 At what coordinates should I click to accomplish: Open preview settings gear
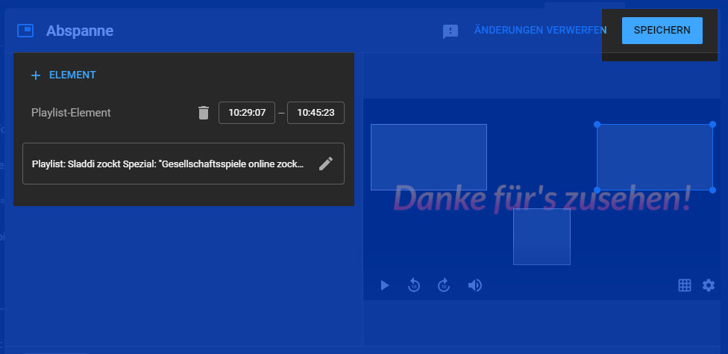pyautogui.click(x=709, y=285)
